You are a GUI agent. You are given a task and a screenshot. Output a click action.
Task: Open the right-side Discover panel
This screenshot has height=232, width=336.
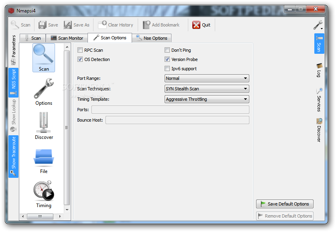[319, 130]
